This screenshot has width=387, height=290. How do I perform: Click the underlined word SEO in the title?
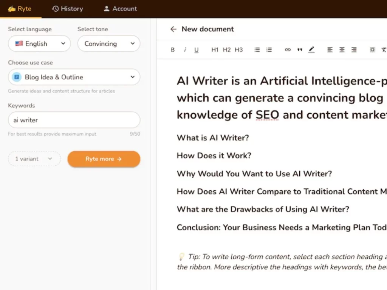(267, 115)
